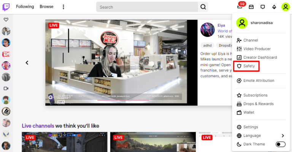Select the adhd tag
The height and width of the screenshot is (152, 292).
tap(207, 45)
